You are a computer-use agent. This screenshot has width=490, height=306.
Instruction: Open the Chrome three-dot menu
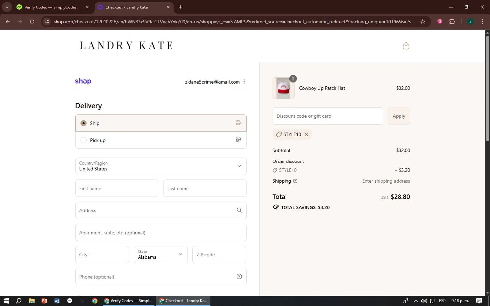click(482, 22)
